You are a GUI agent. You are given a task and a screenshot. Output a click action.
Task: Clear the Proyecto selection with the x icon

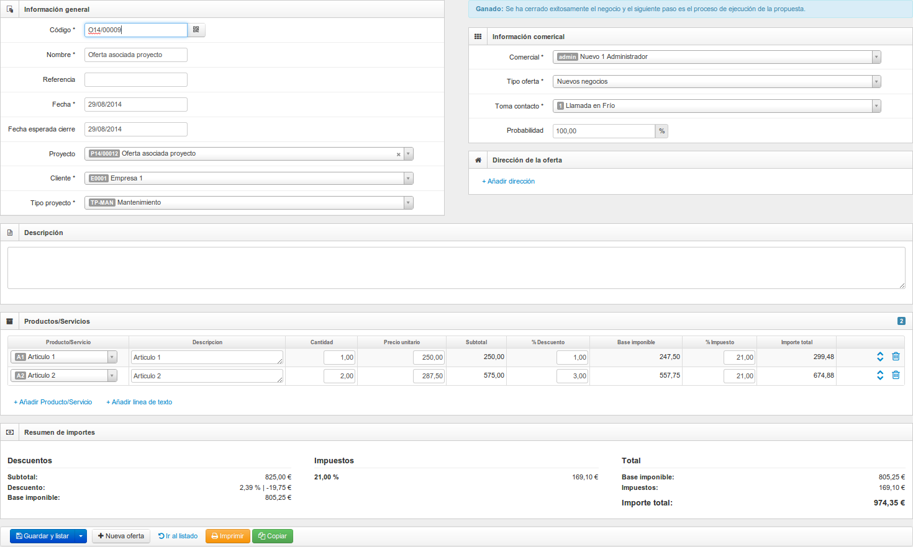click(398, 154)
